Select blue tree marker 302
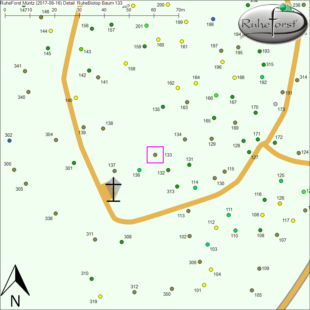Image resolution: width=310 pixels, height=310 pixels. pos(9,141)
